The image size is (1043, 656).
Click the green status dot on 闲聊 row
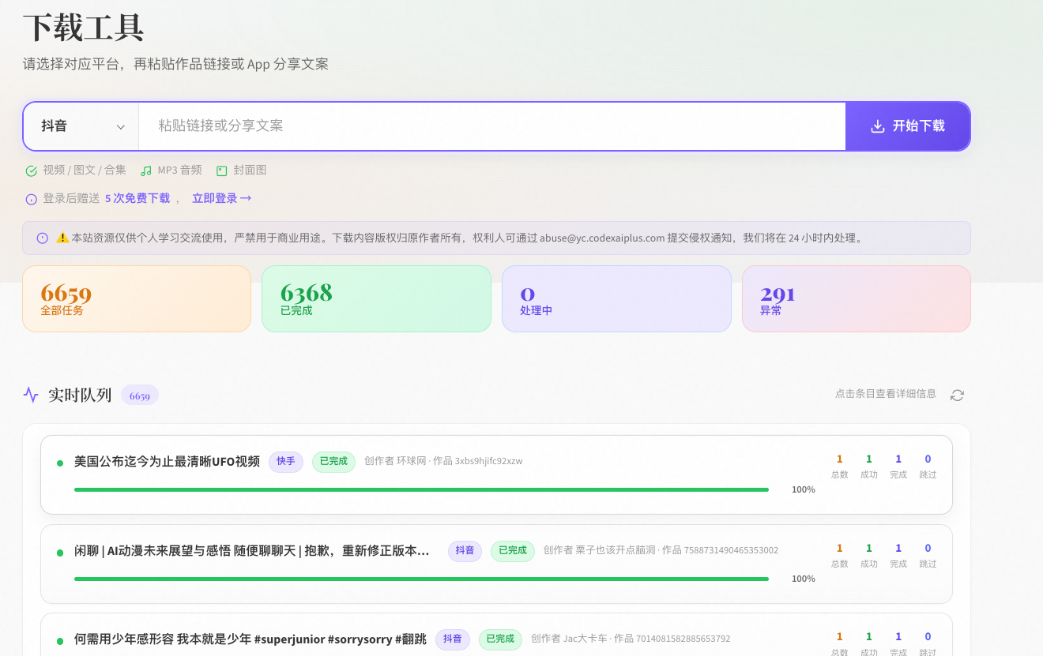point(60,553)
